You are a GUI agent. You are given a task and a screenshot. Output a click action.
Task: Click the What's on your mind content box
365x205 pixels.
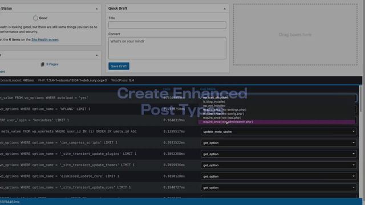tap(167, 48)
